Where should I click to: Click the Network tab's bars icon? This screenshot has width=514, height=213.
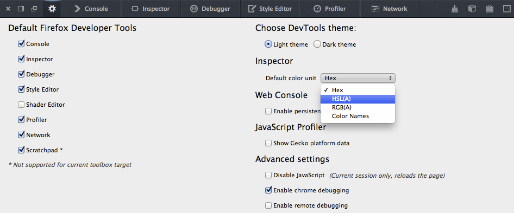pos(375,9)
